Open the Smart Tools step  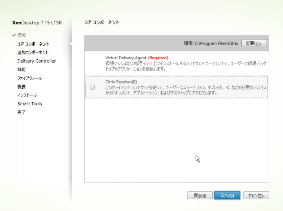(x=29, y=104)
